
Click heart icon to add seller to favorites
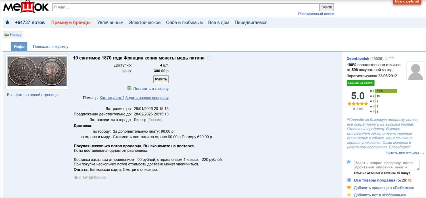coord(349,188)
